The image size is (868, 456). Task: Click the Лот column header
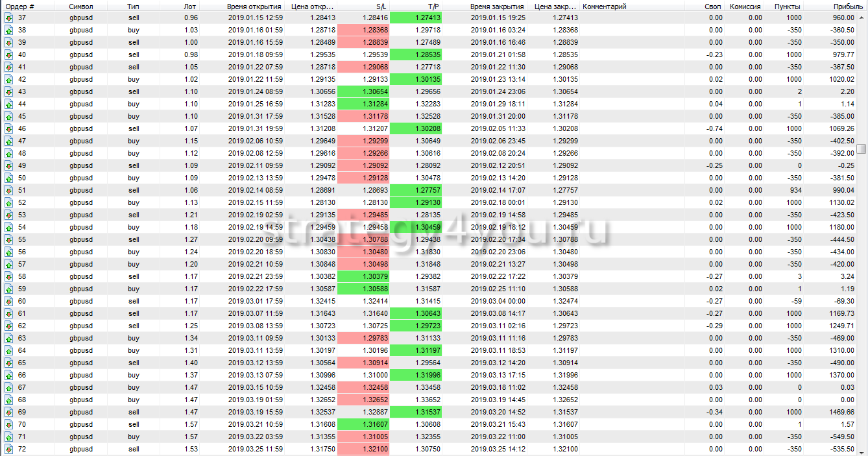(x=190, y=6)
